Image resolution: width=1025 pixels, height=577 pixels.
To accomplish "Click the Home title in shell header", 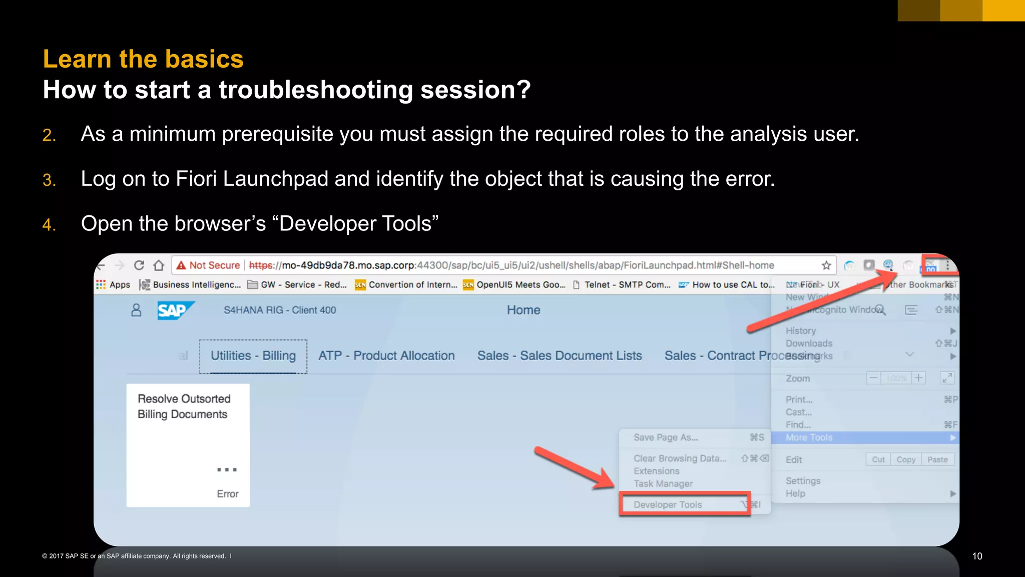I will pos(524,310).
